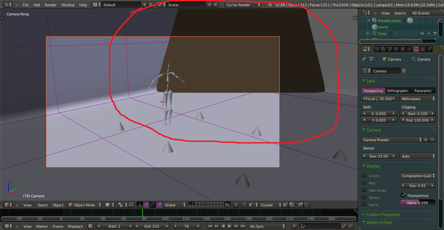Select the scale manipulator icon
Viewport: 444px width, 230px height.
[x=159, y=205]
